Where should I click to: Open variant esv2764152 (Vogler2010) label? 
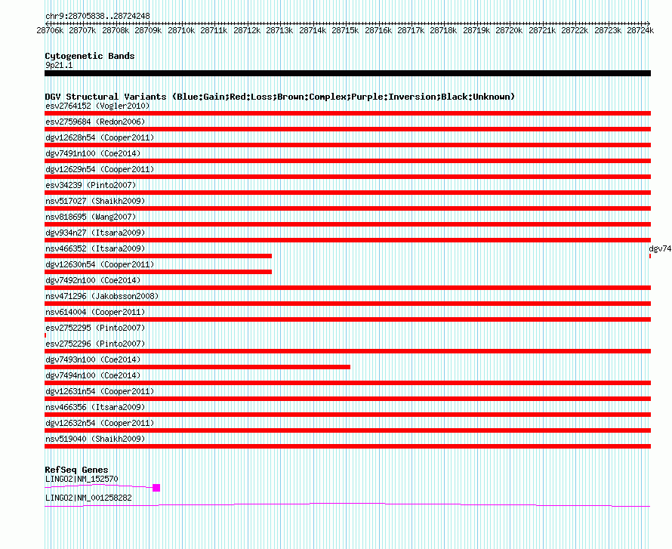[x=97, y=106]
